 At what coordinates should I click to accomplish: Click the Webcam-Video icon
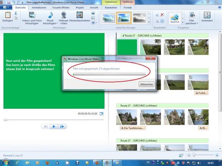[x=64, y=15]
